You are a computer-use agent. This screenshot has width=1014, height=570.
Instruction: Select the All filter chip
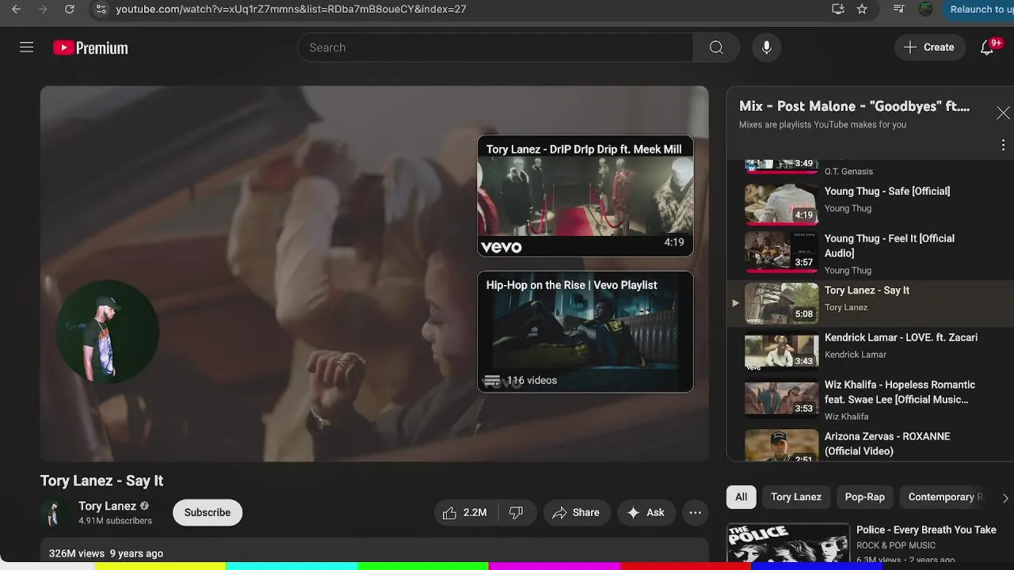point(741,497)
